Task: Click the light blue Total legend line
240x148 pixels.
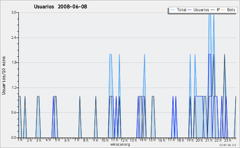Action: tap(172, 10)
